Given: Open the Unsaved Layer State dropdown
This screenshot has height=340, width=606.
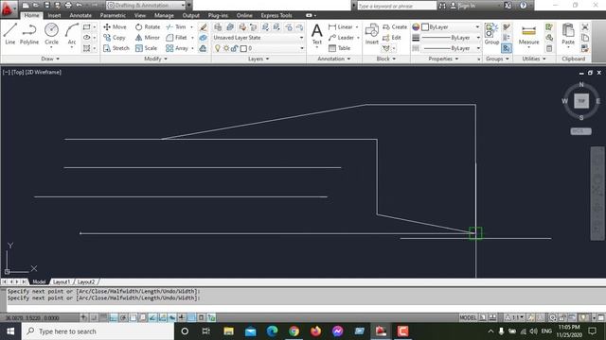Looking at the screenshot, I should coord(258,38).
